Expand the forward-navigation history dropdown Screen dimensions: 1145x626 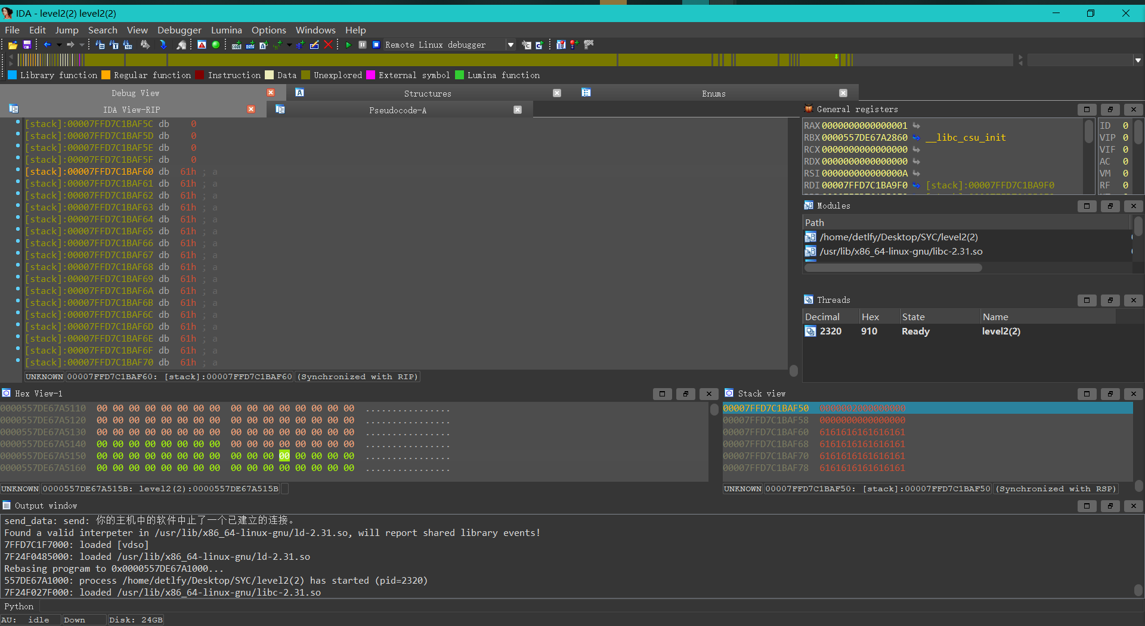[82, 45]
